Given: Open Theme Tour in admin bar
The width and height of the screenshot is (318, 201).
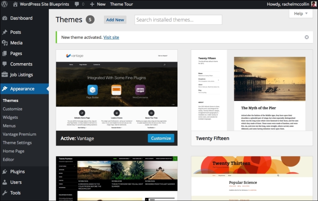Looking at the screenshot, I should tap(122, 4).
